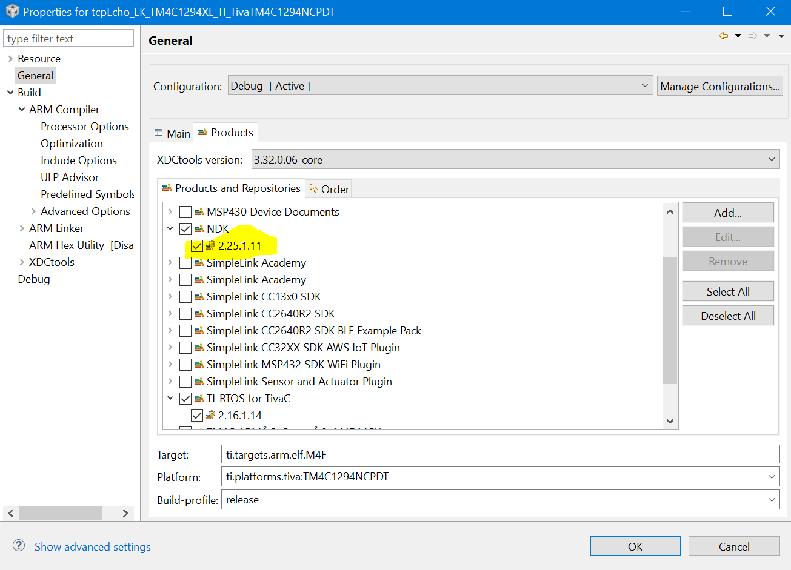The height and width of the screenshot is (570, 791).
Task: Collapse the Build tree section
Action: click(10, 93)
